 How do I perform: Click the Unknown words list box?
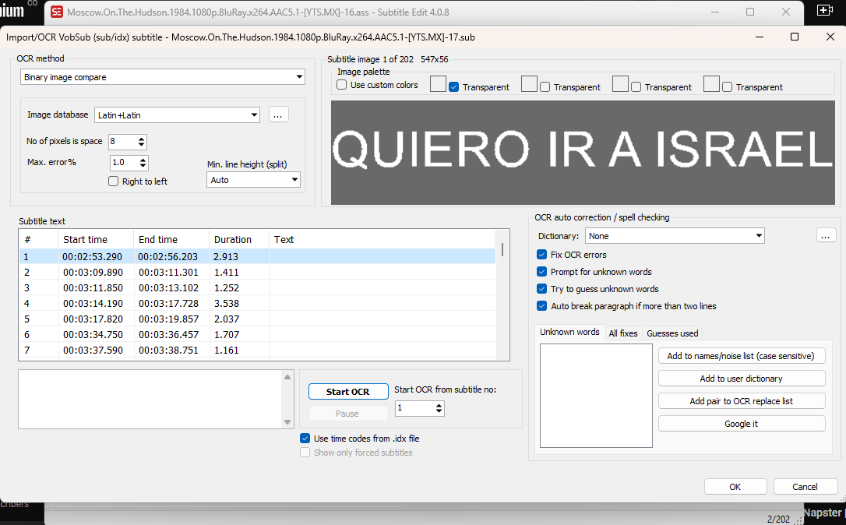click(596, 396)
